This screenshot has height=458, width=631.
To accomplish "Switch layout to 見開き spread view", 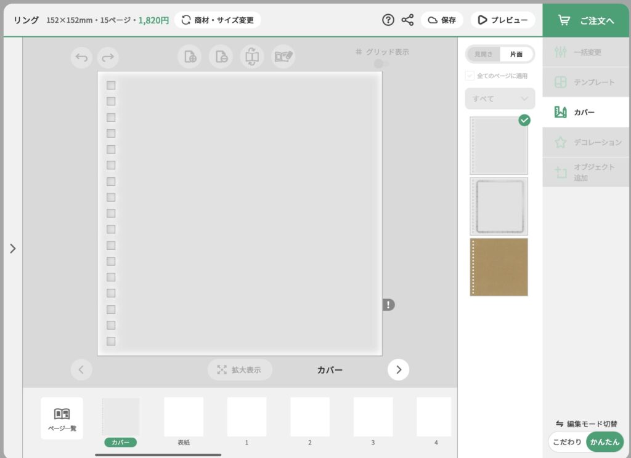I will [x=483, y=54].
